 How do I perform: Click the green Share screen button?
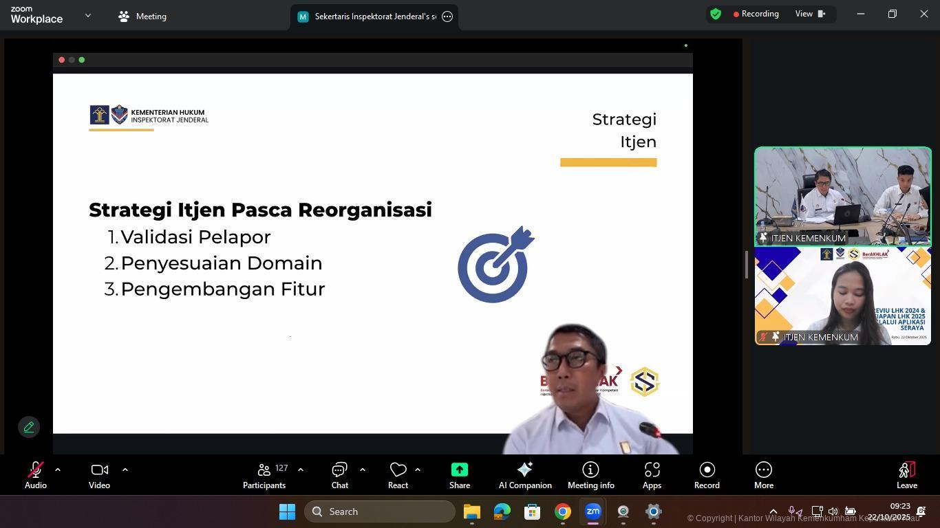(459, 475)
